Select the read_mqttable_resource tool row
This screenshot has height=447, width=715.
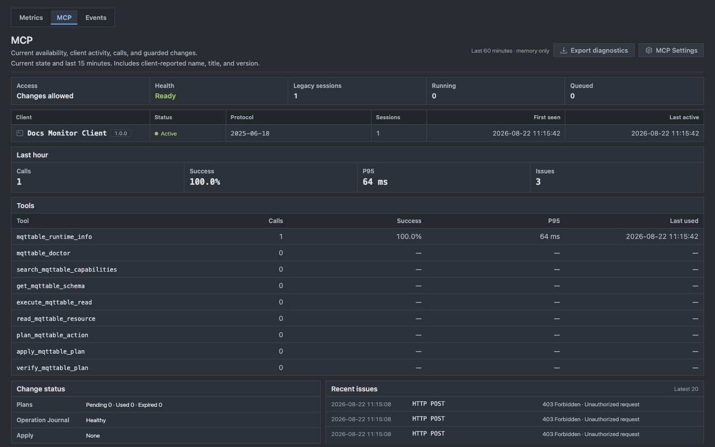point(357,318)
